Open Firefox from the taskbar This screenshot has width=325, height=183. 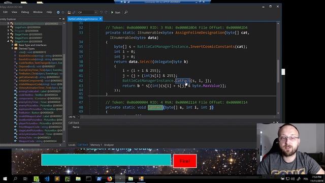tap(110, 178)
